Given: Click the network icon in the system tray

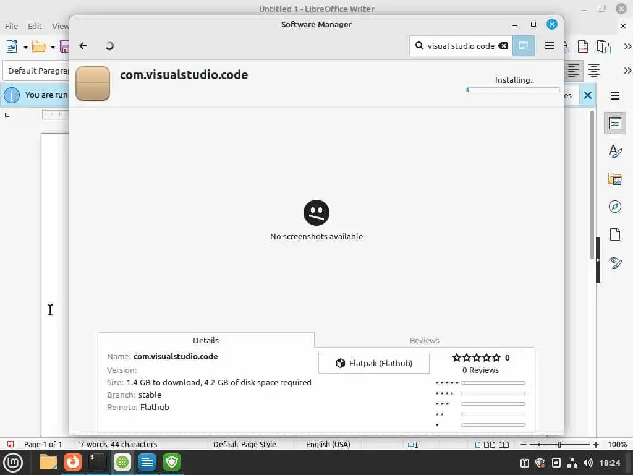Looking at the screenshot, I should (572, 463).
